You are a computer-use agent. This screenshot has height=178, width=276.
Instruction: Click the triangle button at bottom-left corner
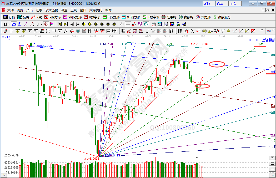[4, 175]
